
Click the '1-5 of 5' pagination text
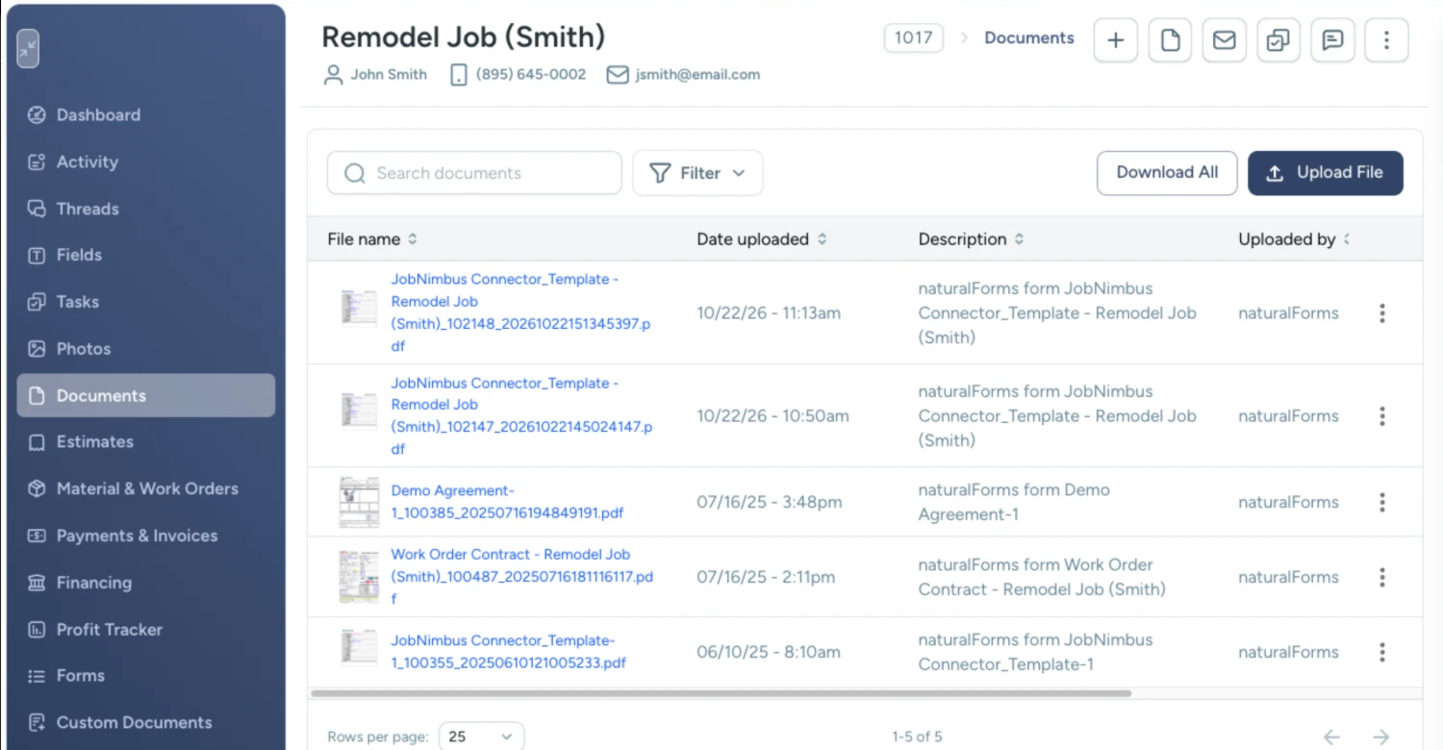click(x=917, y=737)
